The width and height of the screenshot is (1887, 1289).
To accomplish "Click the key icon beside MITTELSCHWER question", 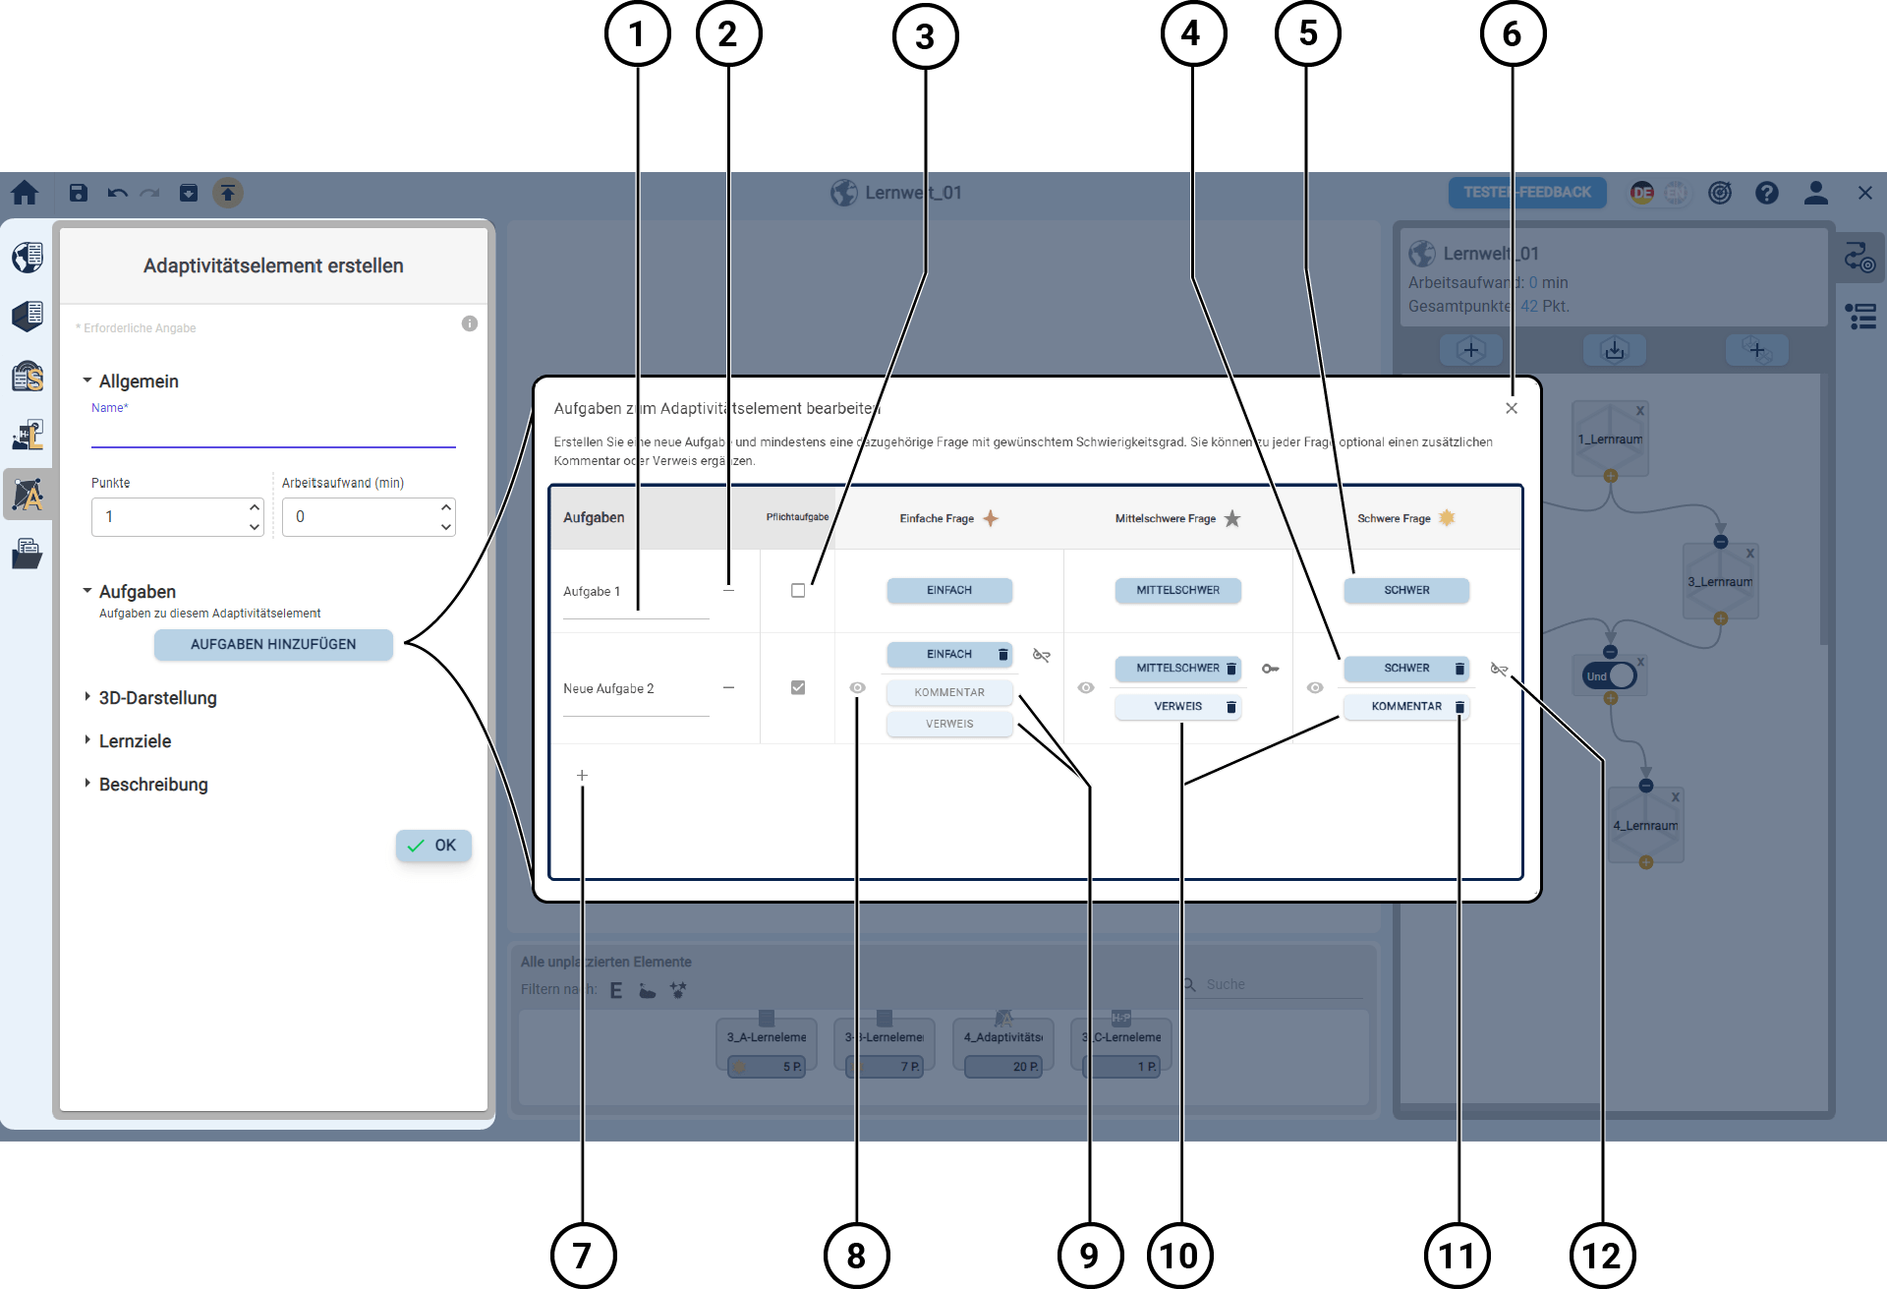I will click(x=1271, y=669).
